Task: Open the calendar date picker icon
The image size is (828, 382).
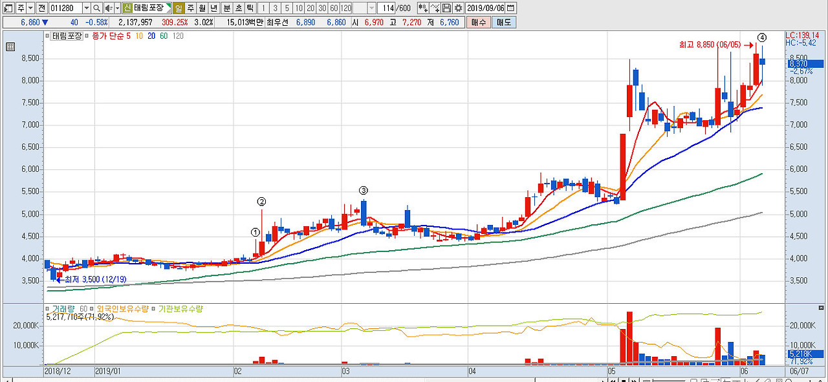Action: pos(511,8)
